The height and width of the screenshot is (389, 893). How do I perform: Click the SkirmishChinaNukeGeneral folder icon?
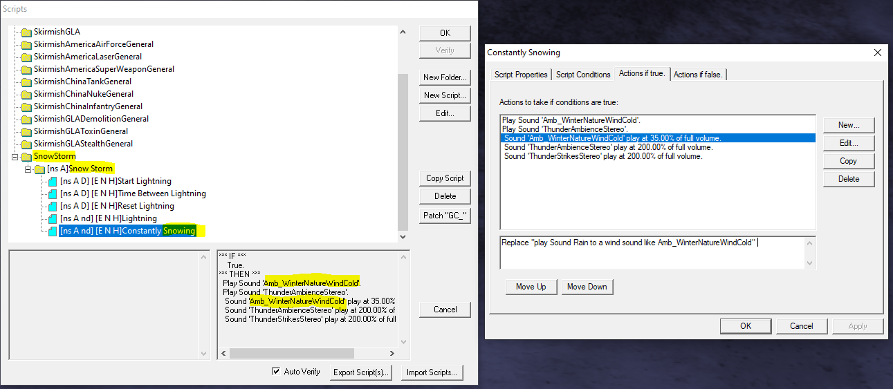pyautogui.click(x=27, y=94)
